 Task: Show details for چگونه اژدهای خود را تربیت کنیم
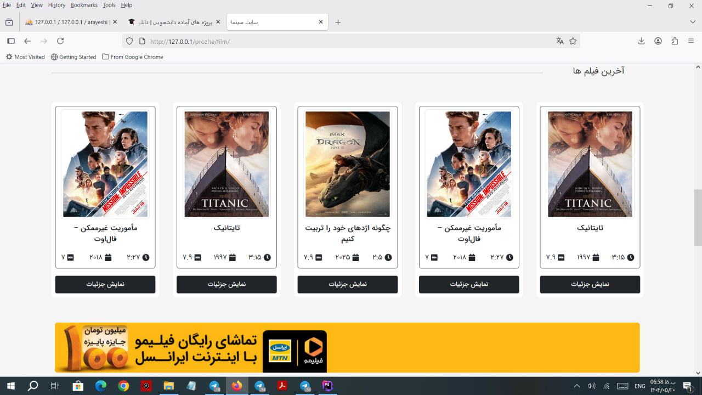coord(348,284)
